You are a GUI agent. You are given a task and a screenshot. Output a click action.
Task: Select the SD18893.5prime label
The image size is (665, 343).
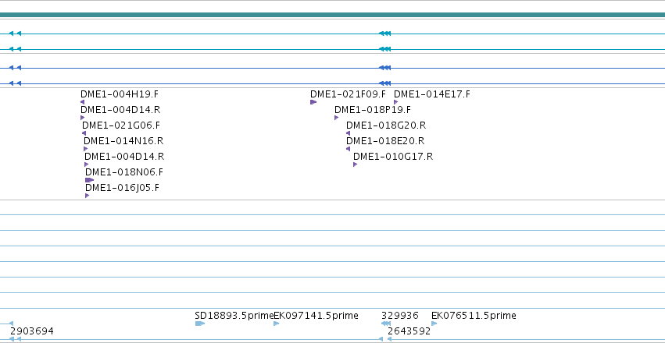234,316
